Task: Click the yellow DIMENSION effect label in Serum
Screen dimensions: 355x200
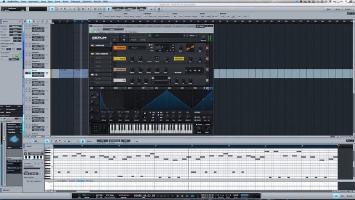Action: [x=179, y=58]
